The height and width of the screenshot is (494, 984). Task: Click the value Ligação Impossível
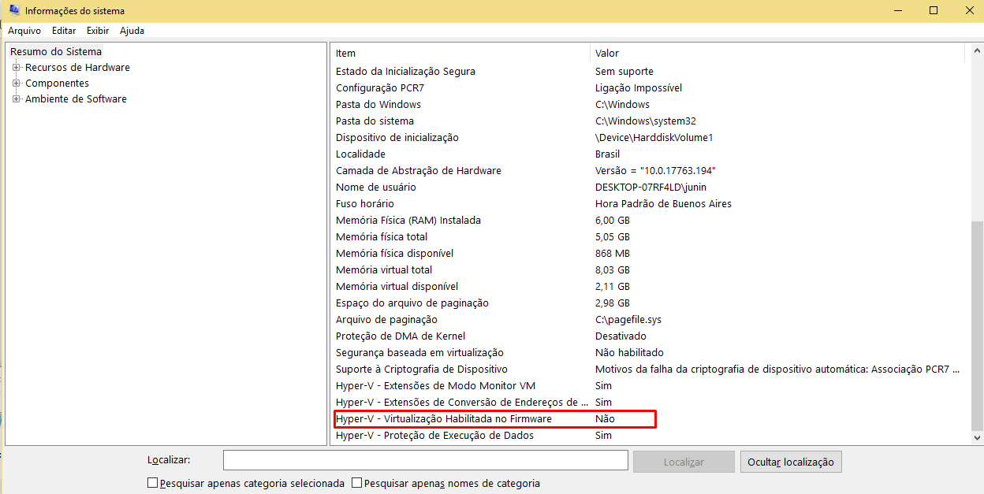coord(639,88)
